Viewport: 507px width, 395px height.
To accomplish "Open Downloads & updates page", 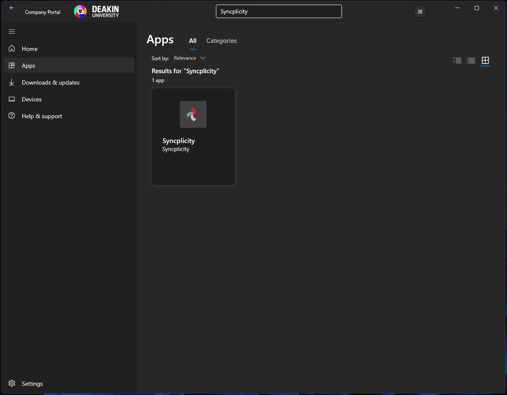I will coord(50,82).
